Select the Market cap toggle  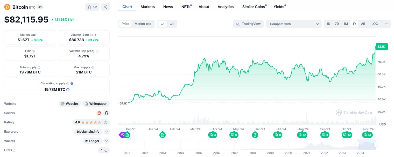click(x=143, y=24)
